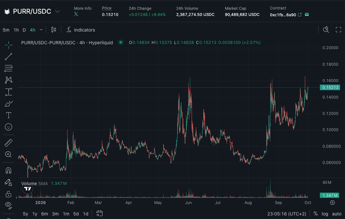Set date range to 1d
Image resolution: width=345 pixels, height=219 pixels.
(86, 214)
